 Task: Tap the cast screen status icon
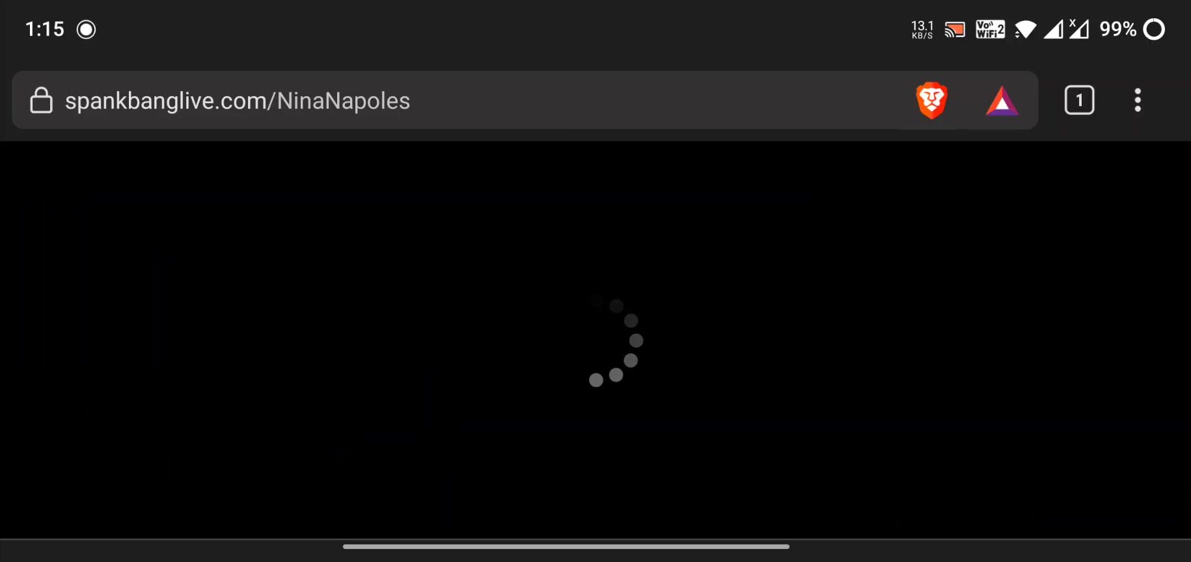point(955,29)
